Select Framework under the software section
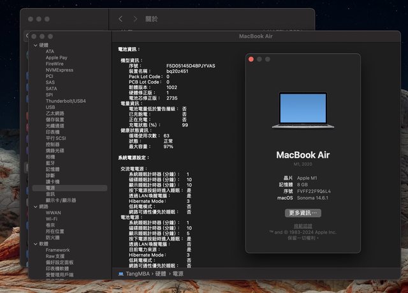 (58, 250)
